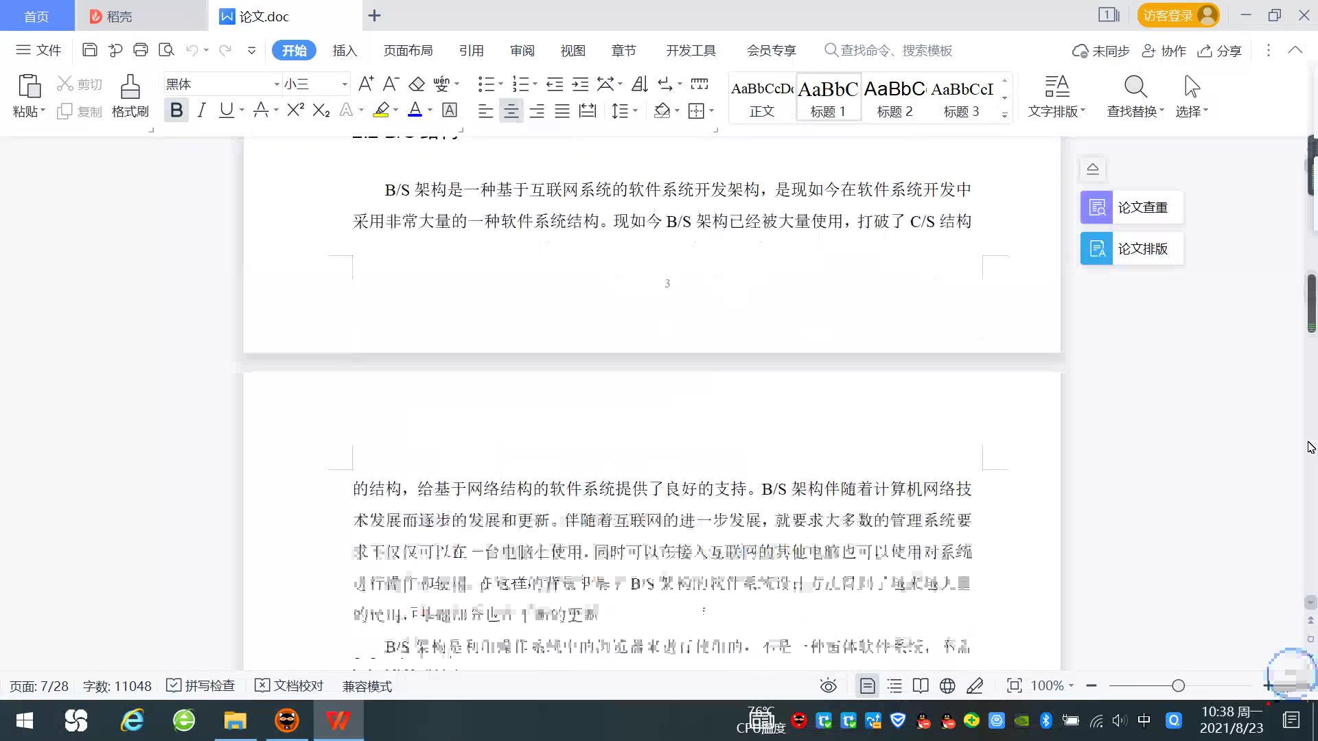Switch to the 页面布局 tab
The width and height of the screenshot is (1318, 741).
[408, 50]
